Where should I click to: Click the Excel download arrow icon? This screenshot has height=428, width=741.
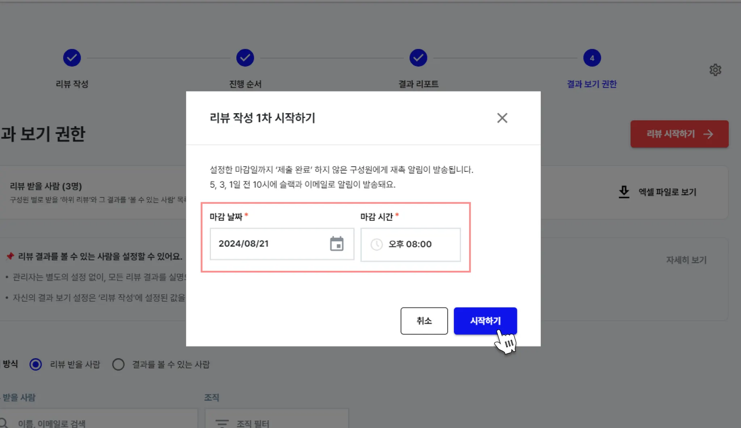pos(624,192)
